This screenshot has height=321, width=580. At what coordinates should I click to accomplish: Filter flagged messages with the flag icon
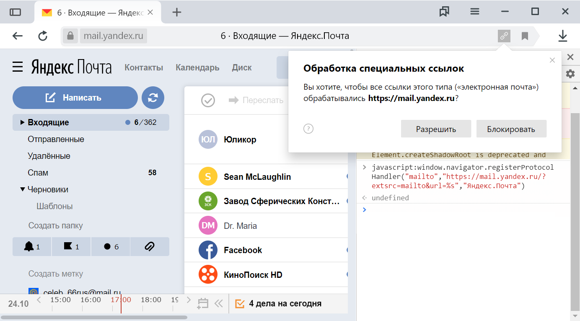click(71, 247)
